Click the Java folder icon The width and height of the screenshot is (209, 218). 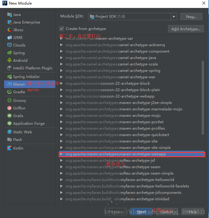tap(9, 15)
